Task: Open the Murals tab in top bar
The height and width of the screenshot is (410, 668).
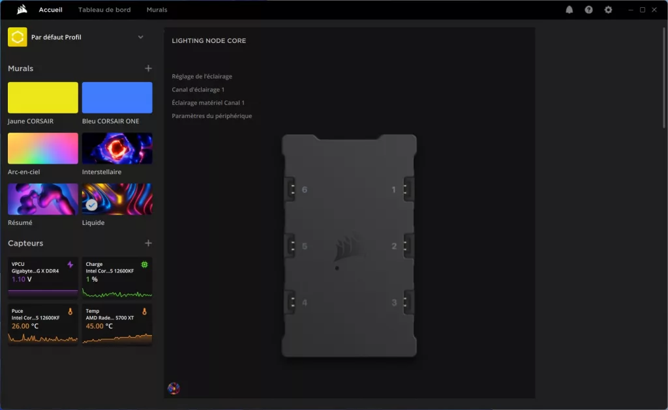Action: click(x=157, y=9)
